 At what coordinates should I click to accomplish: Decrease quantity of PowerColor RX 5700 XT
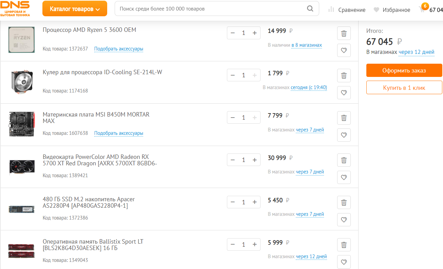pos(233,160)
